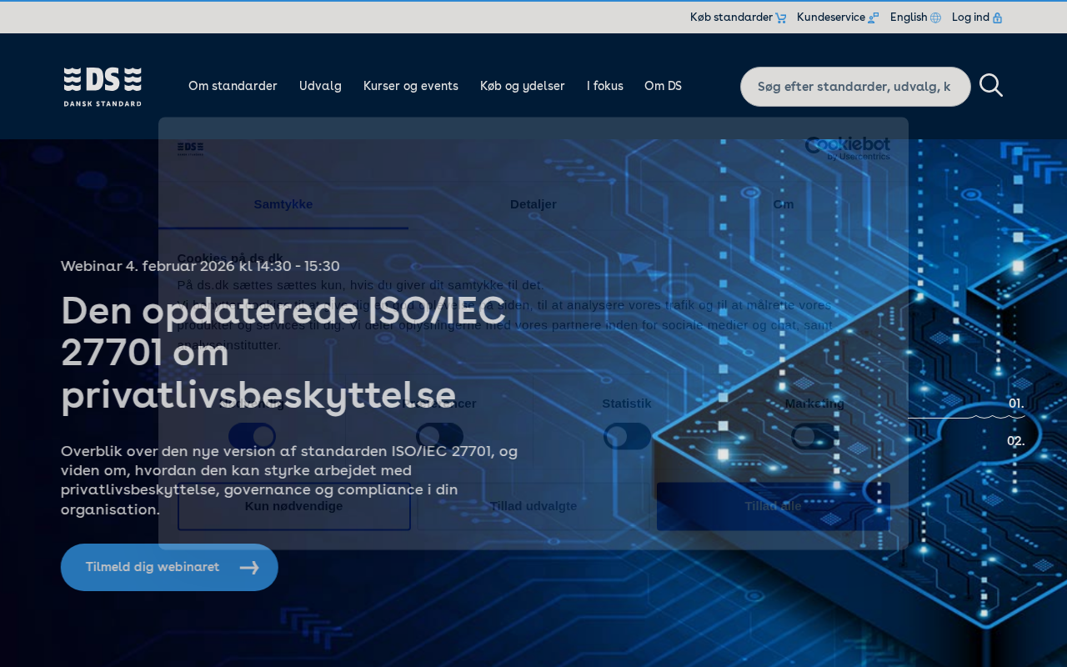Viewport: 1067px width, 667px height.
Task: Open the Køb og ydelser menu
Action: pos(523,86)
